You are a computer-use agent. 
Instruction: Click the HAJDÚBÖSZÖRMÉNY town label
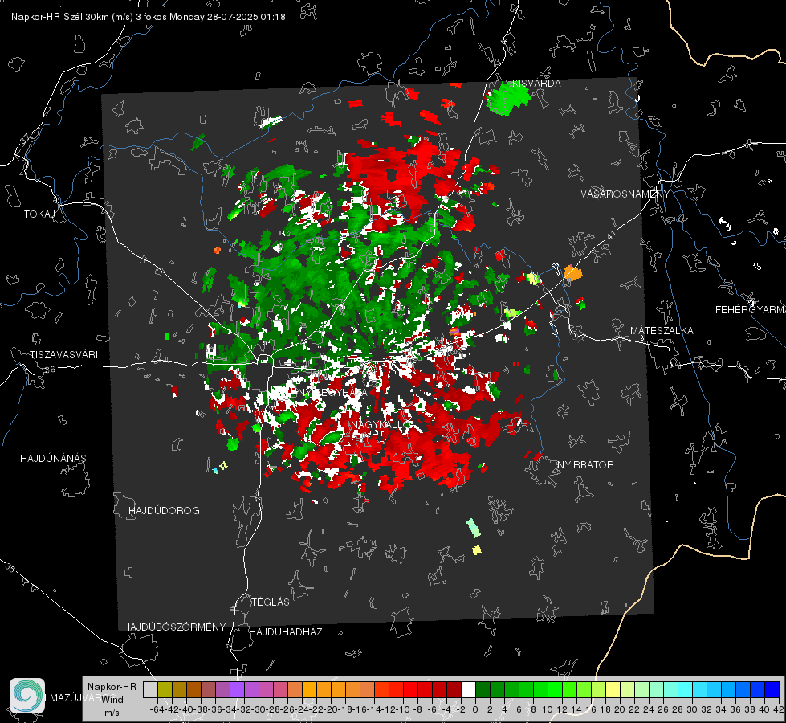click(174, 627)
